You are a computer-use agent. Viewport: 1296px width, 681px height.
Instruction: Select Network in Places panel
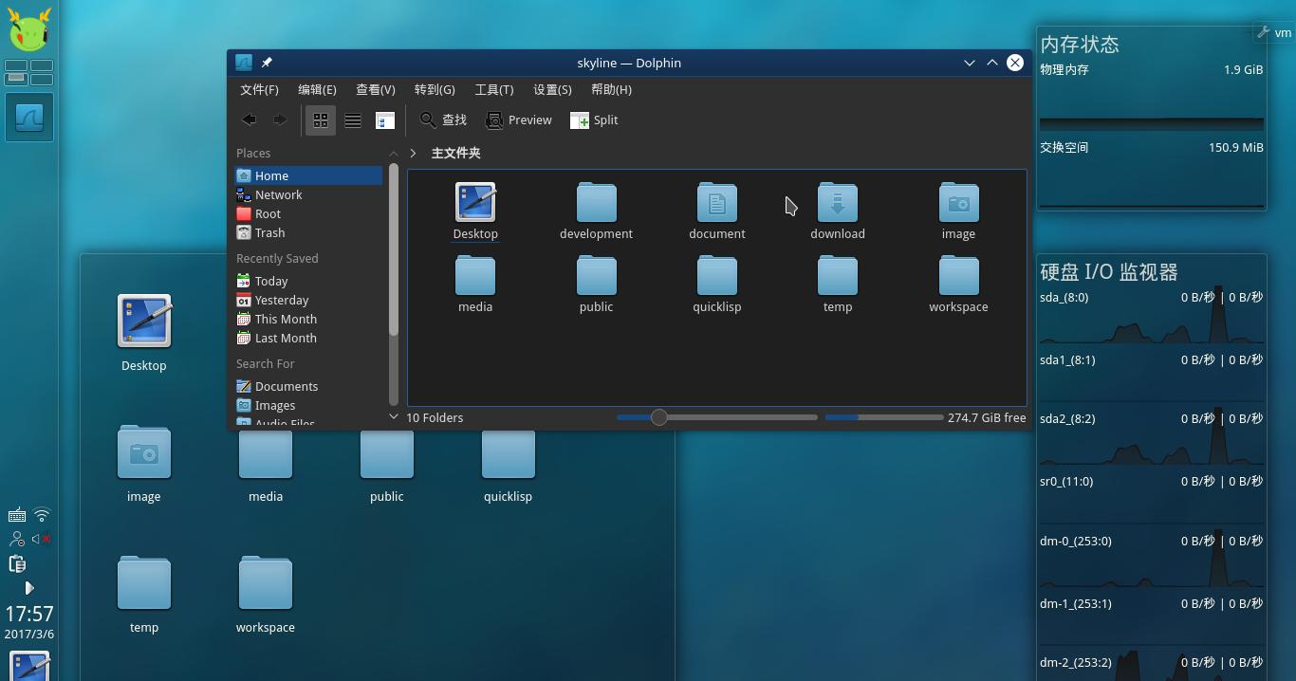coord(308,194)
